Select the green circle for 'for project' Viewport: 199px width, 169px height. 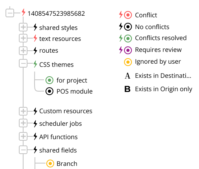point(49,80)
